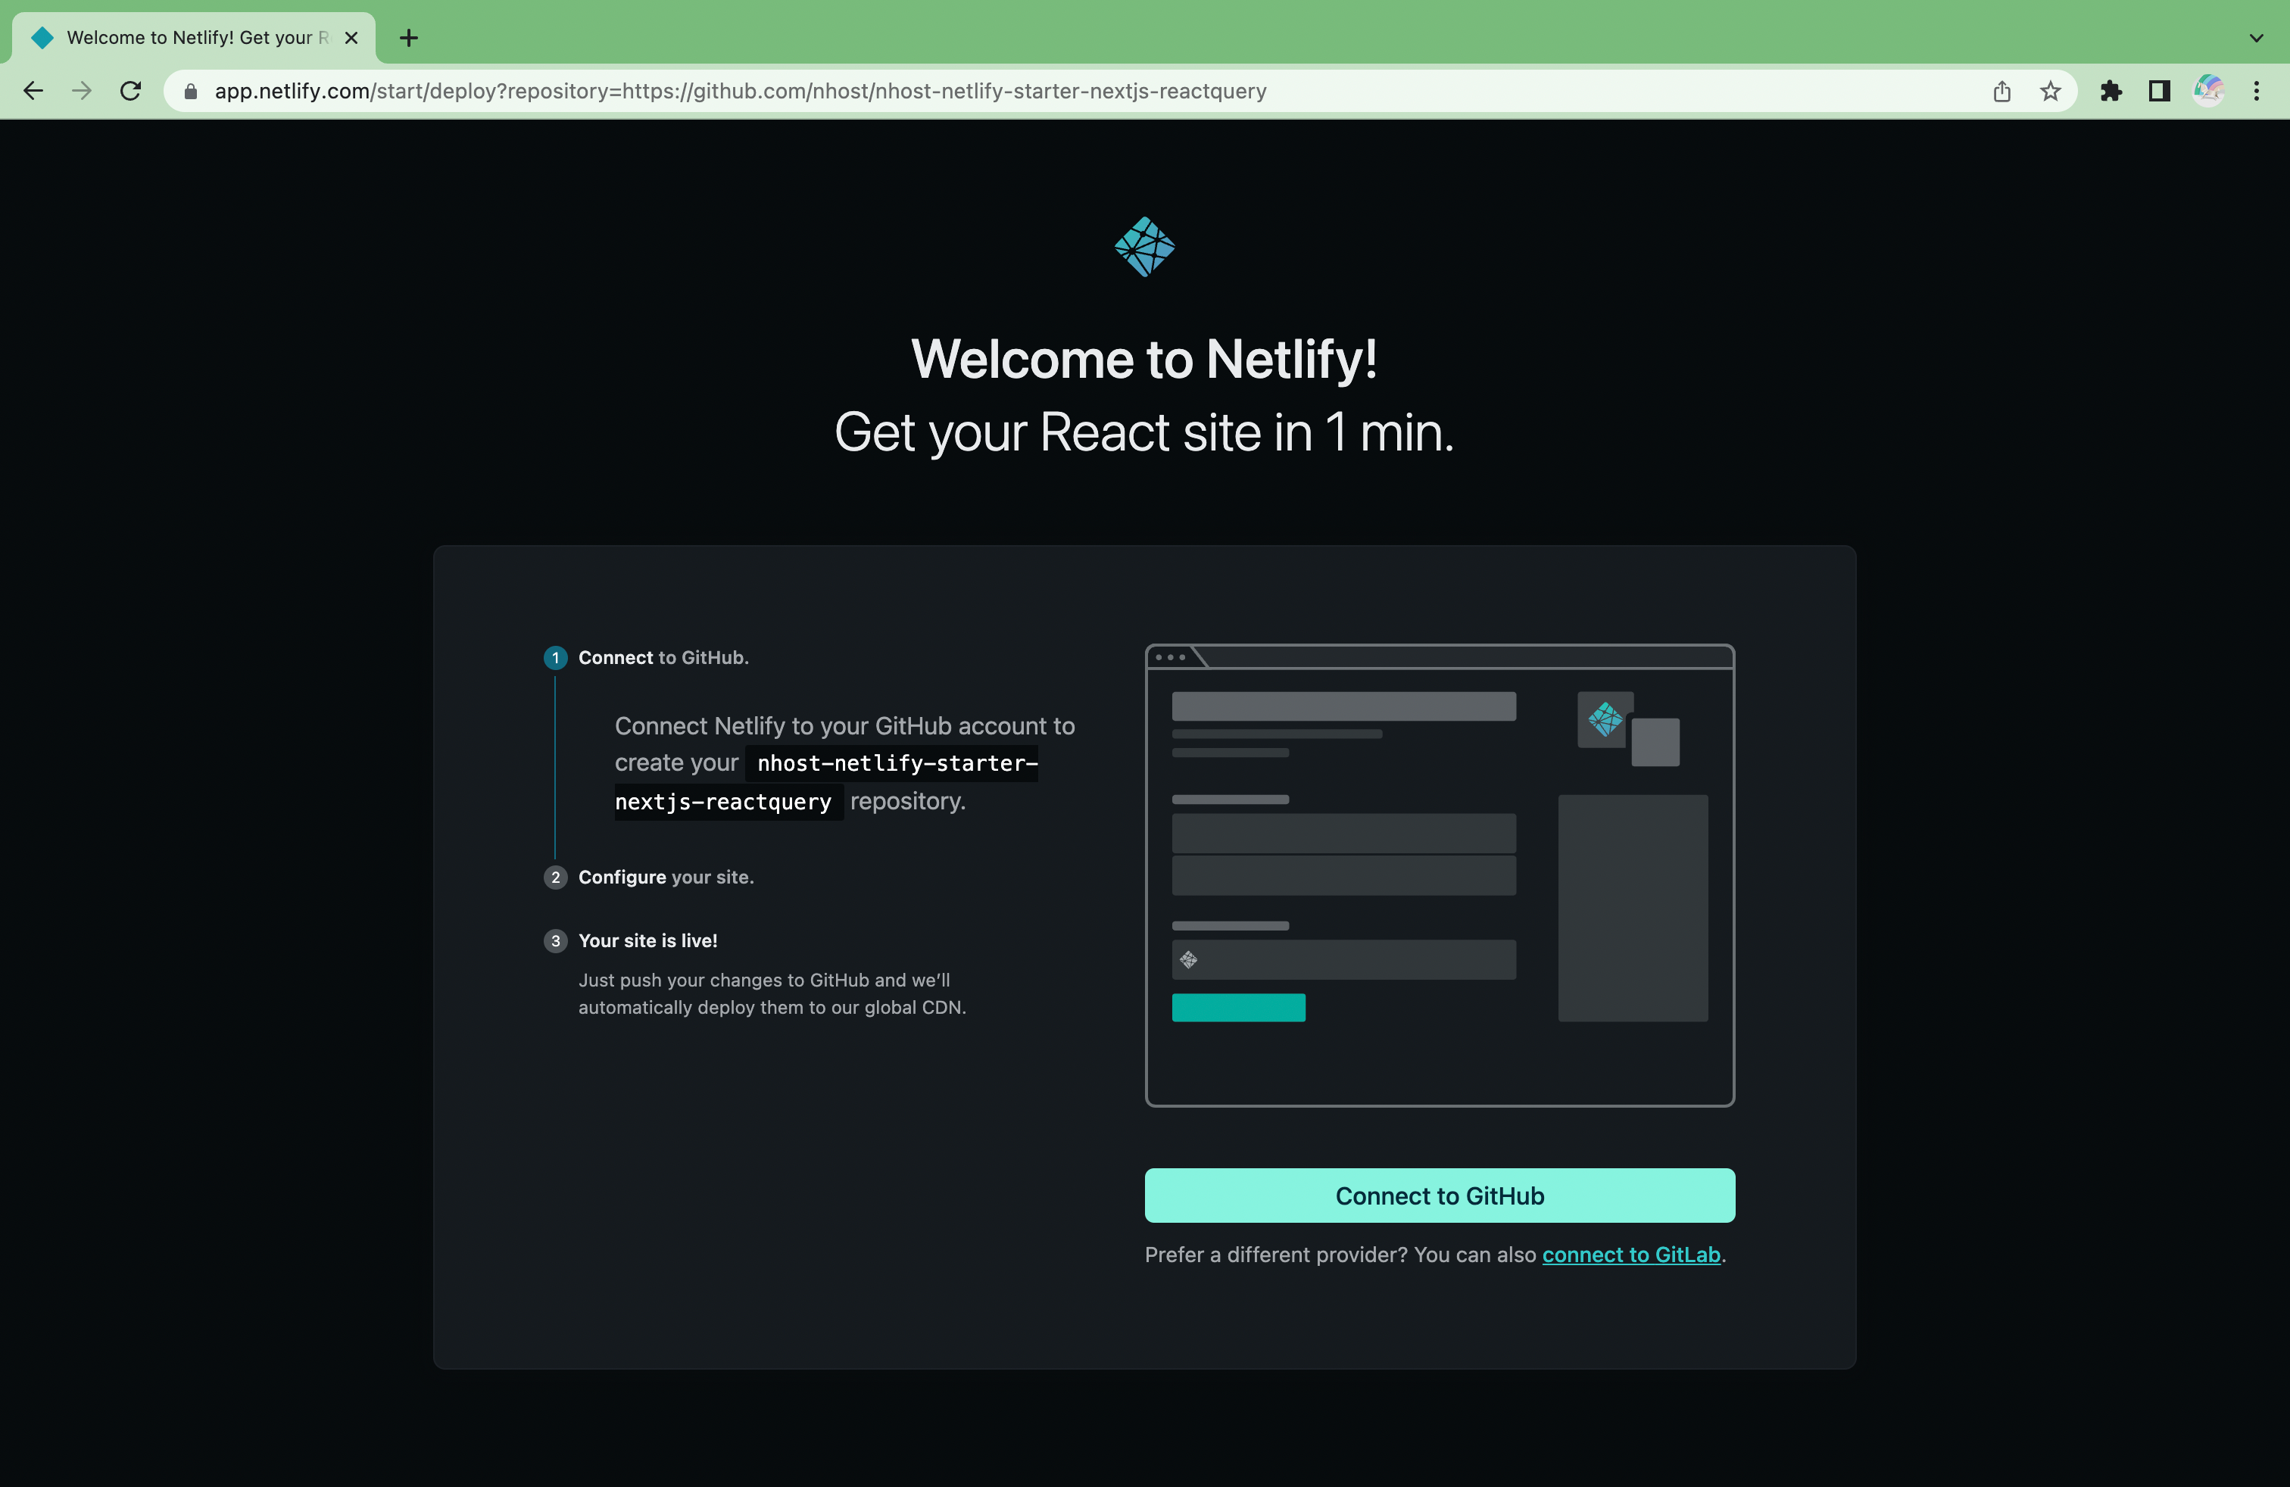Screen dimensions: 2290x1487
Task: Open the share page icon
Action: coord(2001,92)
